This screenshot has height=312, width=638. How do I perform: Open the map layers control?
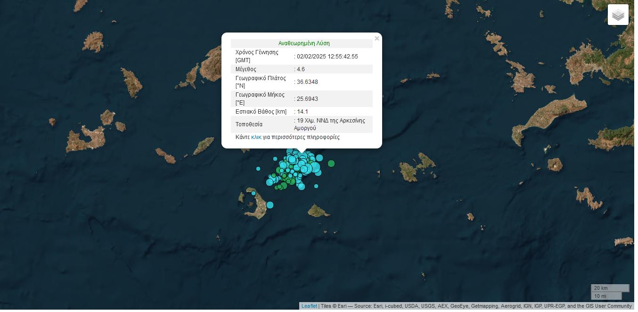tap(618, 15)
